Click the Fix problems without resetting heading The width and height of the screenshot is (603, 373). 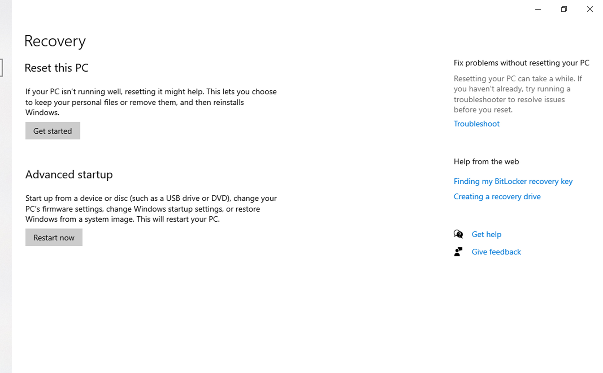coord(521,63)
